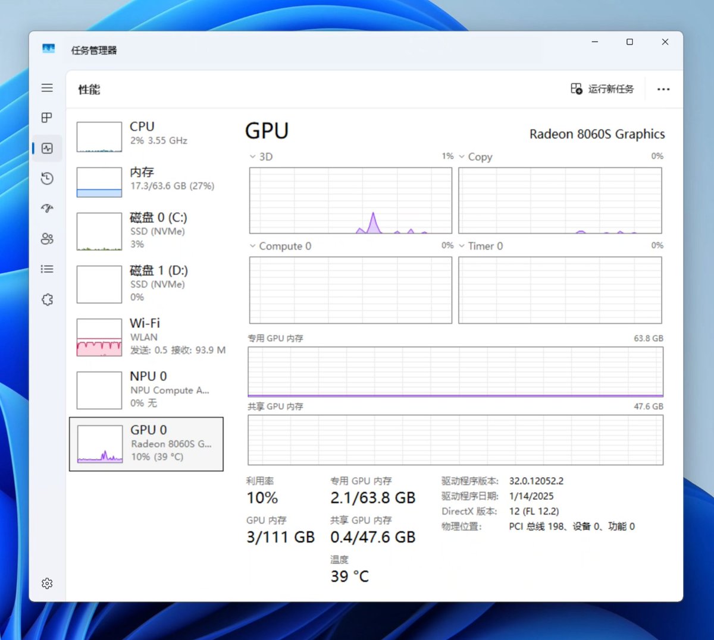The width and height of the screenshot is (714, 640).
Task: Click the 2.1/63.8 GB value
Action: (373, 498)
